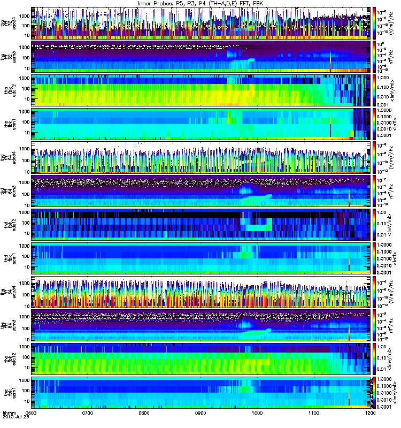Select the thd fff 64 scm3 color bar

click(374, 191)
